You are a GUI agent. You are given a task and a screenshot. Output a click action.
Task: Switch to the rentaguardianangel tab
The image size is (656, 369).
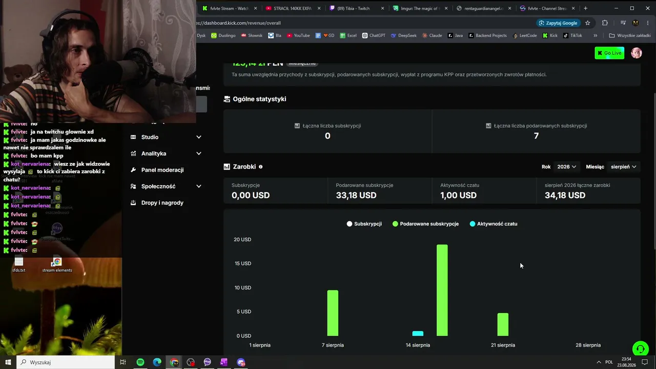click(x=484, y=8)
